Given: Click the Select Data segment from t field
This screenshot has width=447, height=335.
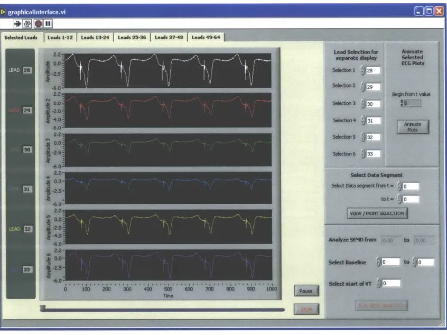Looking at the screenshot, I should pos(411,186).
